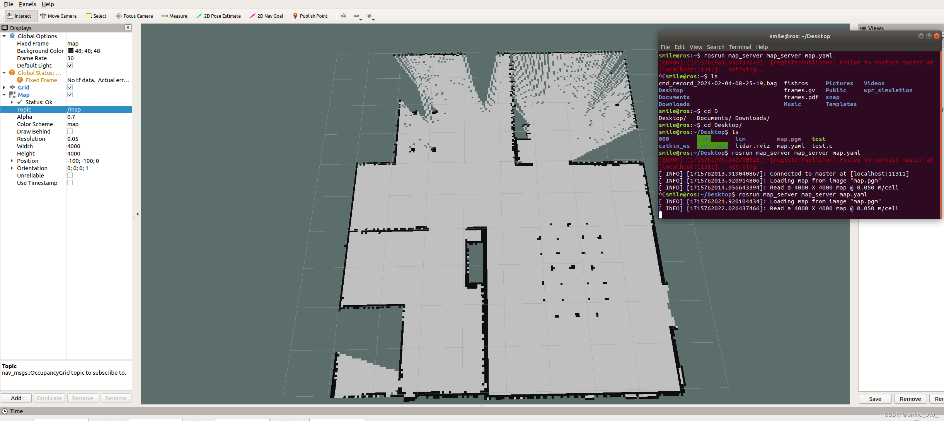This screenshot has width=944, height=421.
Task: Edit the Alpha value 0.7
Action: (x=99, y=117)
